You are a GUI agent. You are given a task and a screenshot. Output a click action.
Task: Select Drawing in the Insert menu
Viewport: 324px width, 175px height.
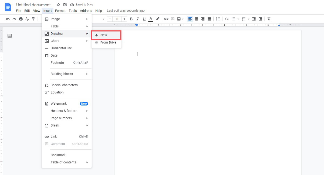(x=67, y=33)
